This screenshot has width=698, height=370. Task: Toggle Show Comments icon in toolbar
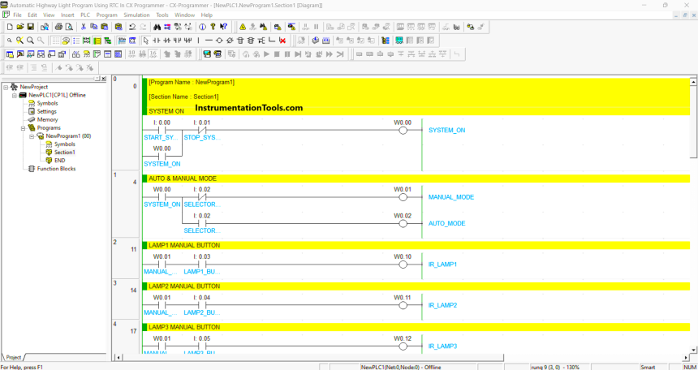[66, 41]
